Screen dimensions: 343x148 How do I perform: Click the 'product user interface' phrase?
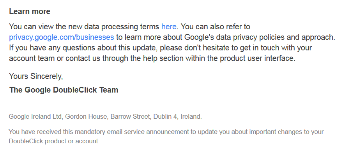point(256,58)
